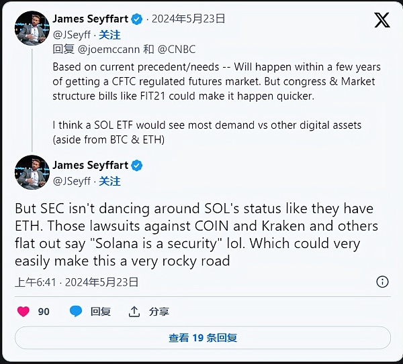Open the @CNBC mention link
Viewport: 403px width, 364px height.
[177, 49]
